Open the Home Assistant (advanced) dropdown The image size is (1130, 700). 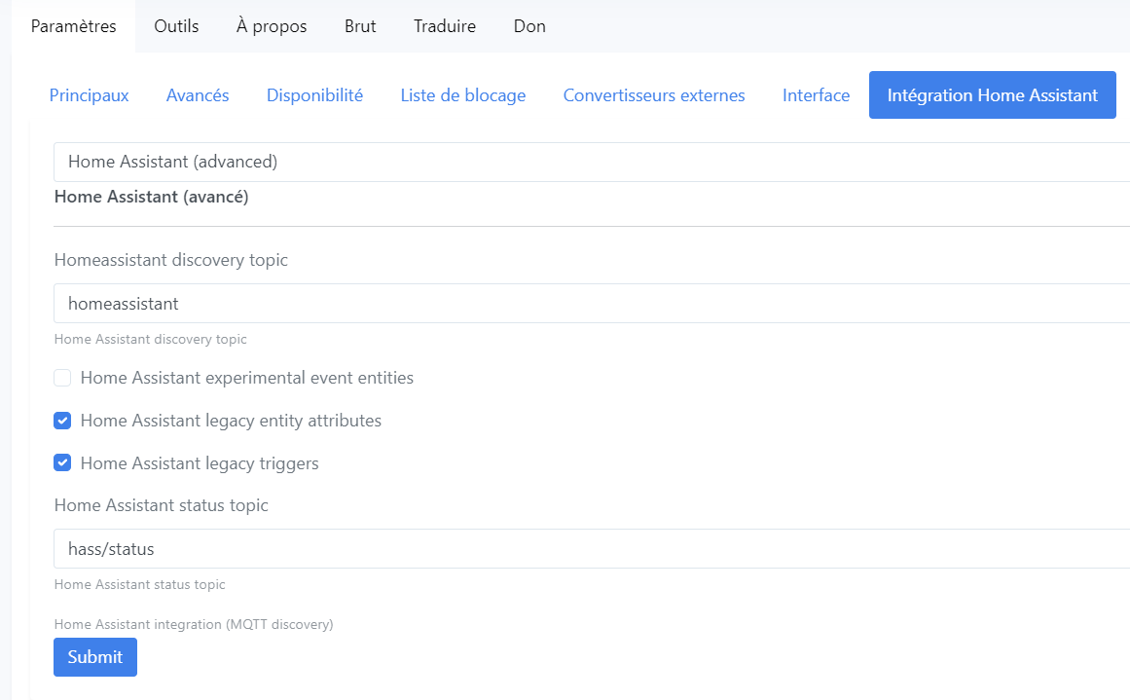592,163
